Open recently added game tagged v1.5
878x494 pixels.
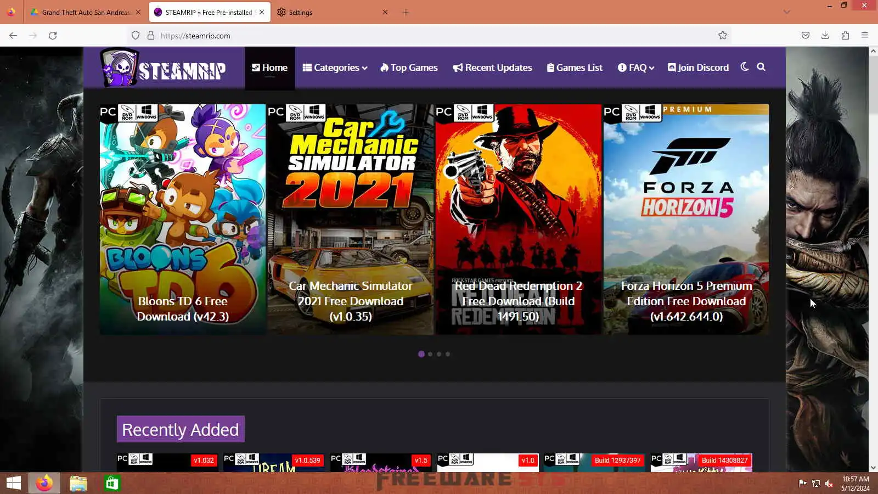coord(381,462)
